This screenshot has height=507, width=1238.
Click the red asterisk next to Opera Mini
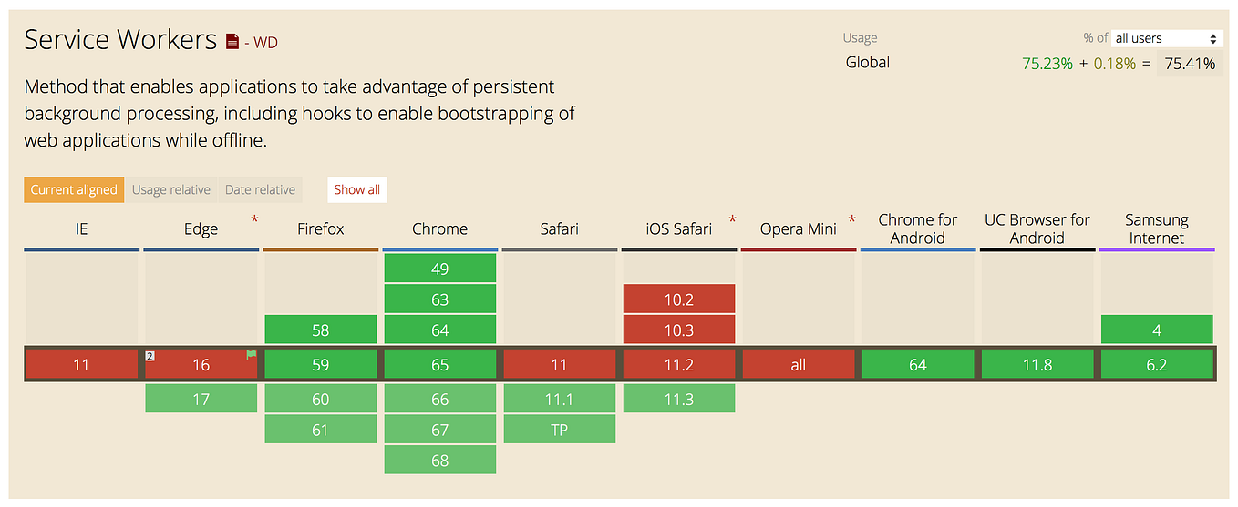click(851, 221)
